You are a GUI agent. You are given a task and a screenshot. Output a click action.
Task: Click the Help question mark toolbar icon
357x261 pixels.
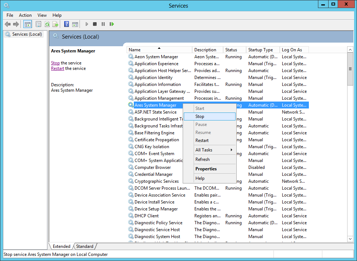[66, 24]
